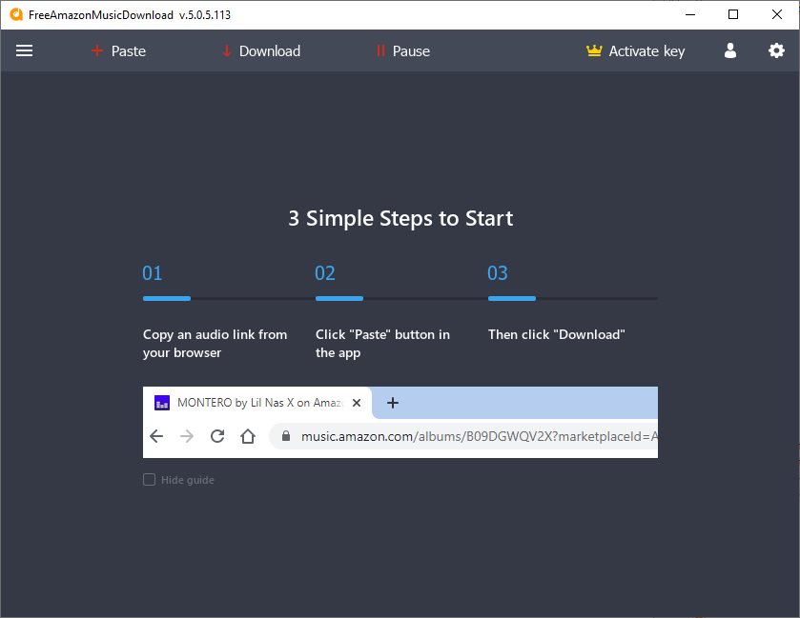Click the Pause button
This screenshot has width=800, height=618.
tap(403, 51)
